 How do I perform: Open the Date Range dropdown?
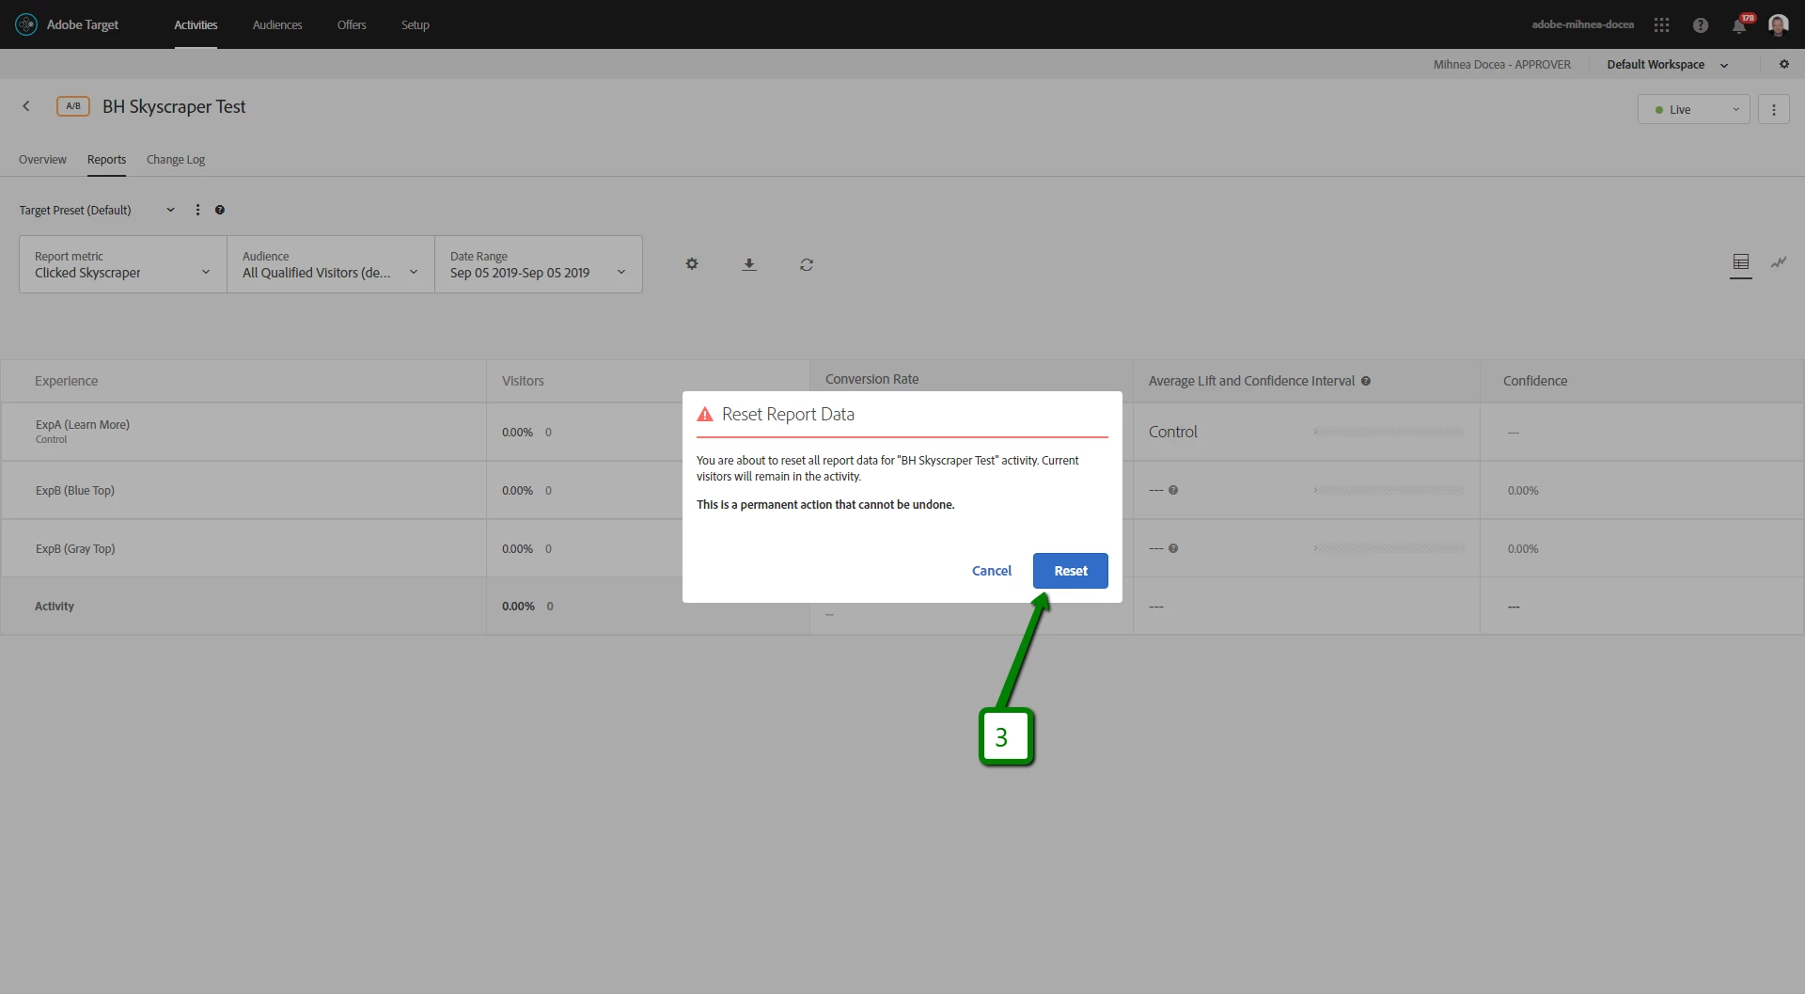click(539, 264)
